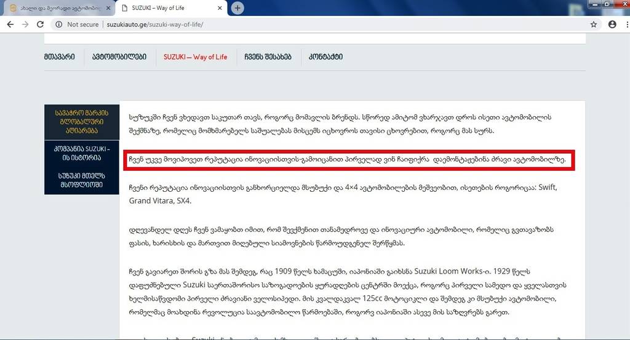Open SUZUKI – Way of Life nav item
This screenshot has width=630, height=340.
point(195,57)
